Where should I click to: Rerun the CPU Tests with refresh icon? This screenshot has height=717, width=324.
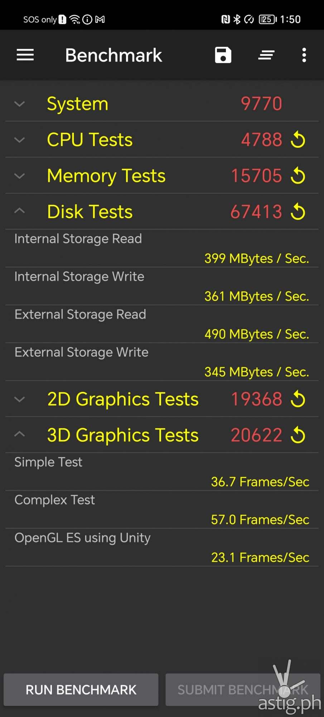coord(298,139)
